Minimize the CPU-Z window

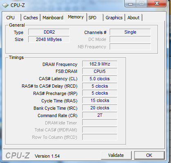(130, 4)
